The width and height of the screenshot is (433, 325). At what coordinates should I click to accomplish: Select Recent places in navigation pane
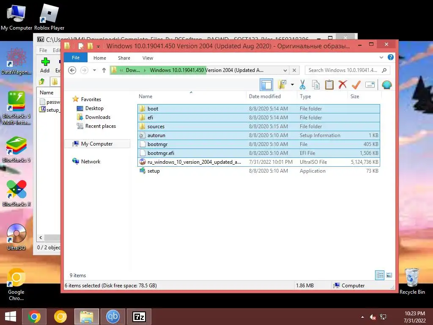[x=101, y=126]
